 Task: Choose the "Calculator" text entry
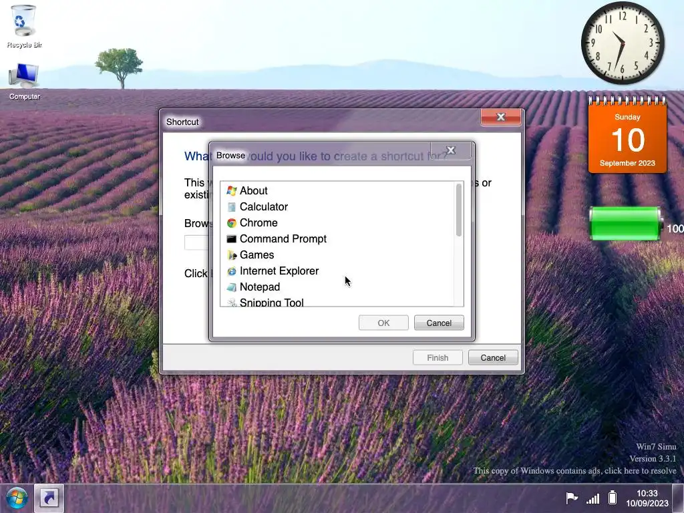tap(263, 207)
